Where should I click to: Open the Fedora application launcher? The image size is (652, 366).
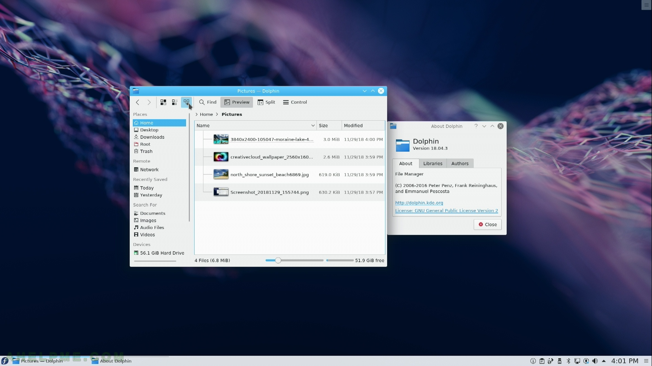tap(5, 361)
